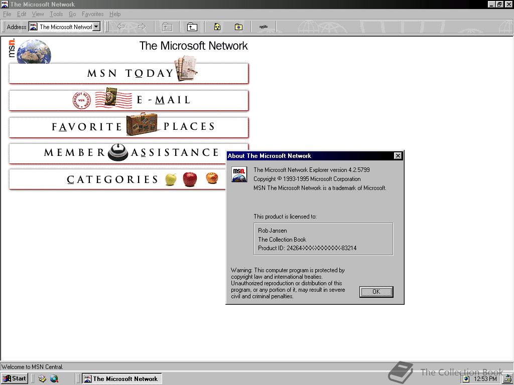The height and width of the screenshot is (385, 514).
Task: Click the window's MSN title bar icon
Action: pos(5,4)
